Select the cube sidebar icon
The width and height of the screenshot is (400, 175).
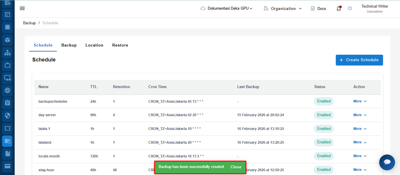pos(7,40)
